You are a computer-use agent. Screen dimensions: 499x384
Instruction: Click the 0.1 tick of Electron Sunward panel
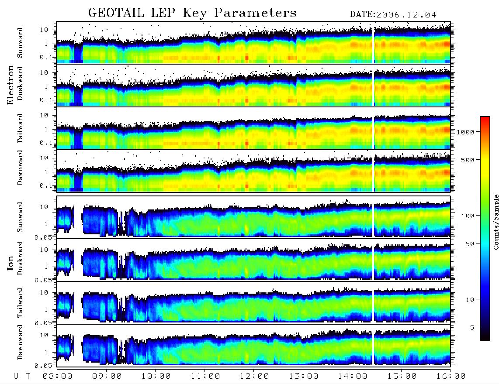(46, 57)
